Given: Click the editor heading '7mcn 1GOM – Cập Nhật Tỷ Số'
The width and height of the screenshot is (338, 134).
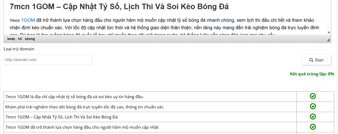Looking at the screenshot, I should (119, 7).
